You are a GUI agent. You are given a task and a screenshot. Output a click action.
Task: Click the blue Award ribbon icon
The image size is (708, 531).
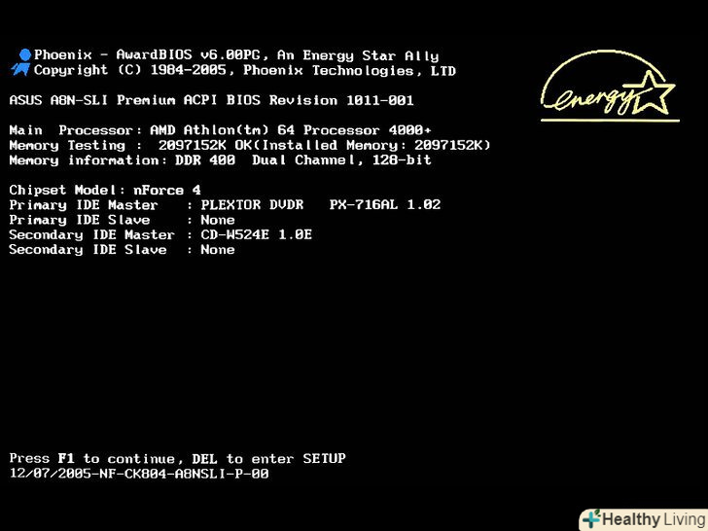point(20,62)
